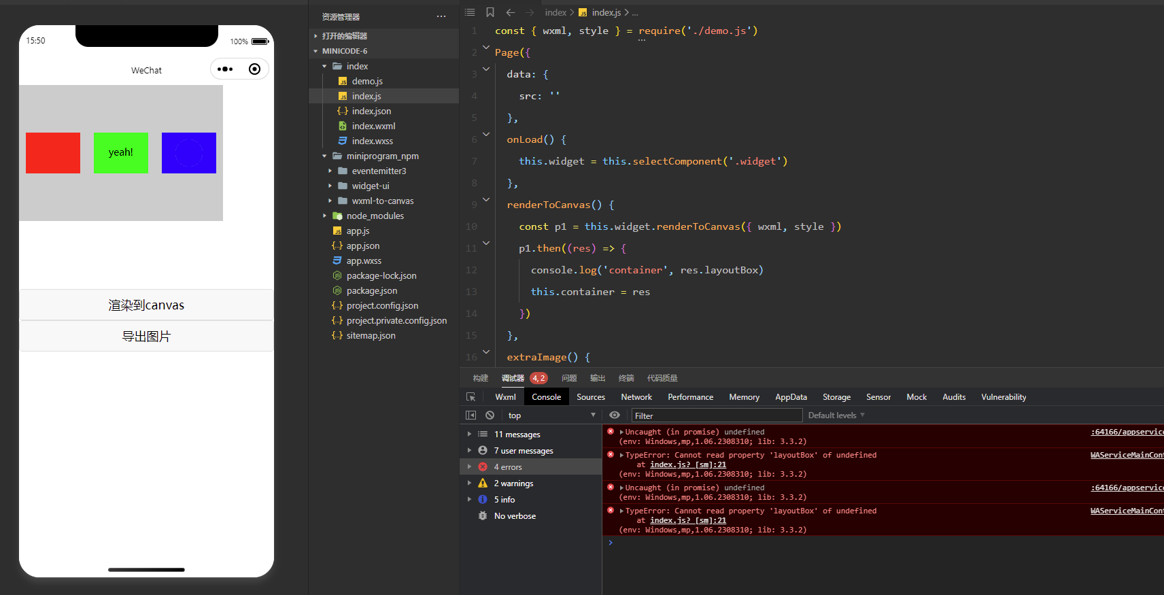Collapse the miniprogram_npm folder
This screenshot has height=595, width=1164.
(382, 156)
